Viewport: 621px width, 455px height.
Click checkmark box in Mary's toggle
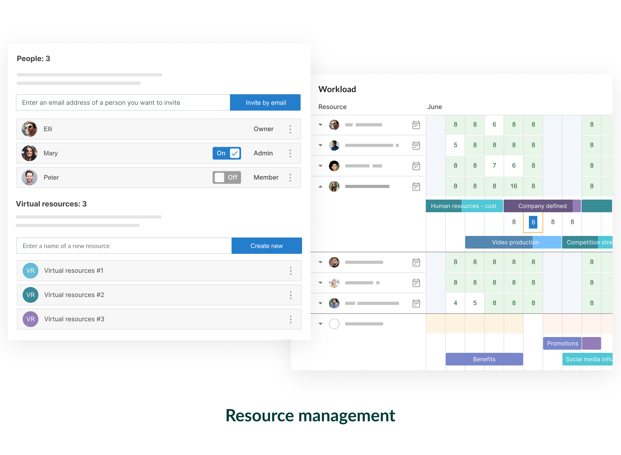234,153
